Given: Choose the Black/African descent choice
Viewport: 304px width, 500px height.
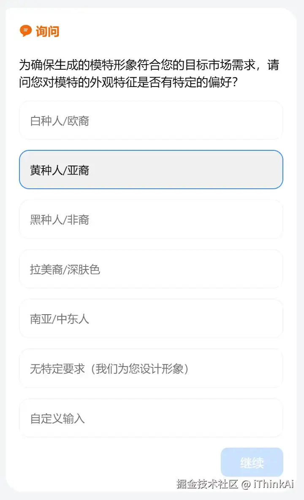Looking at the screenshot, I should 151,220.
